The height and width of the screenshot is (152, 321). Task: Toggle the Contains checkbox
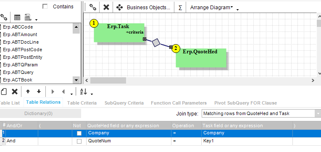coord(45,7)
